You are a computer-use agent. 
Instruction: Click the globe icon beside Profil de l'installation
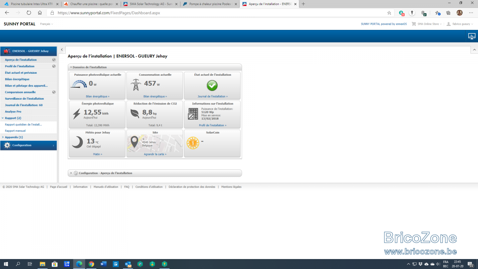pyautogui.click(x=54, y=66)
